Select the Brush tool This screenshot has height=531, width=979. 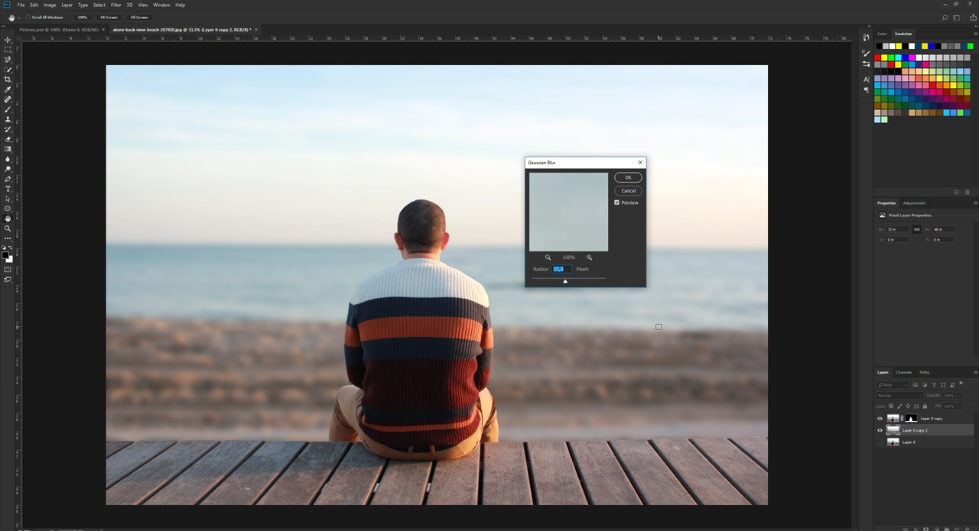8,109
